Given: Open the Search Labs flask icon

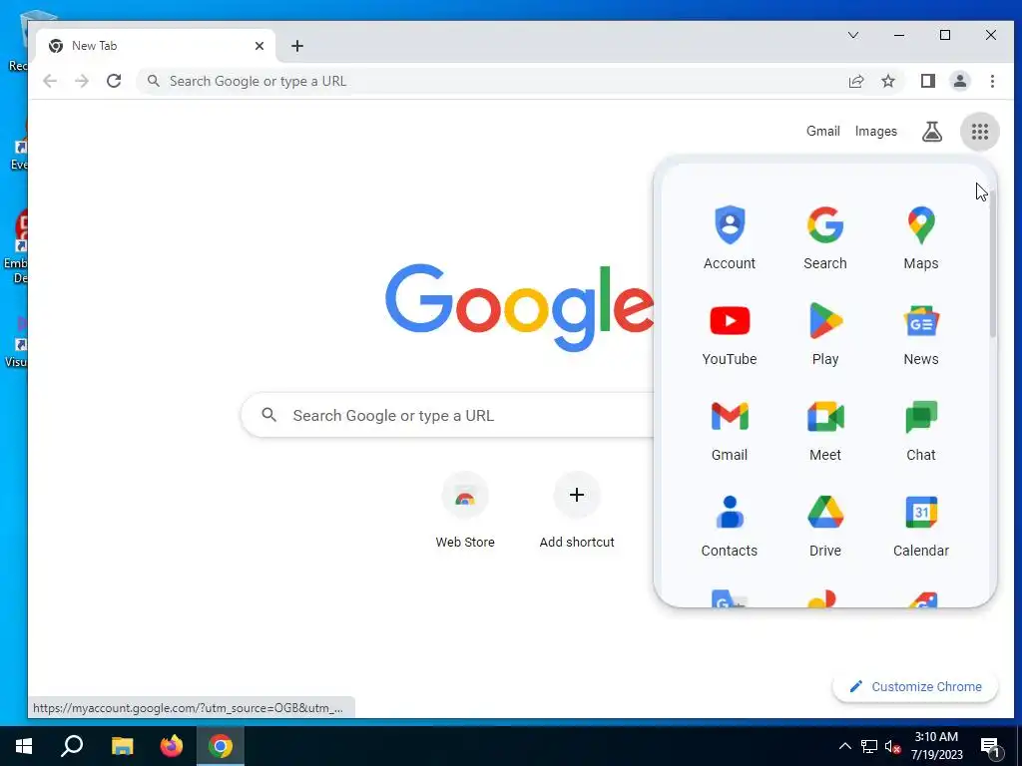Looking at the screenshot, I should point(932,132).
